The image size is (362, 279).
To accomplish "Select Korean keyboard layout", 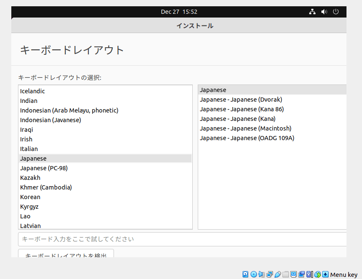I will point(105,197).
